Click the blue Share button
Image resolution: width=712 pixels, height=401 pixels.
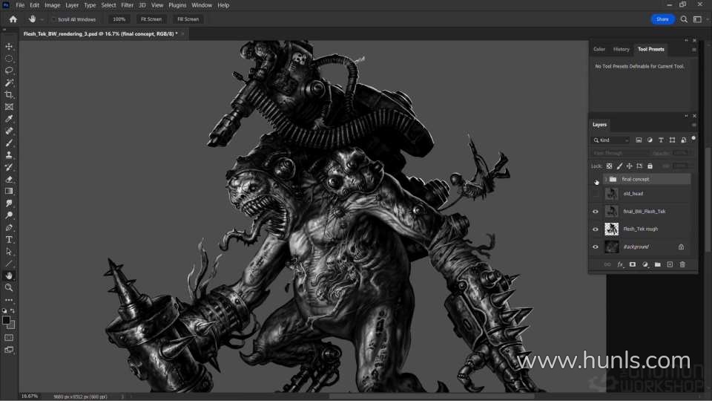click(662, 19)
